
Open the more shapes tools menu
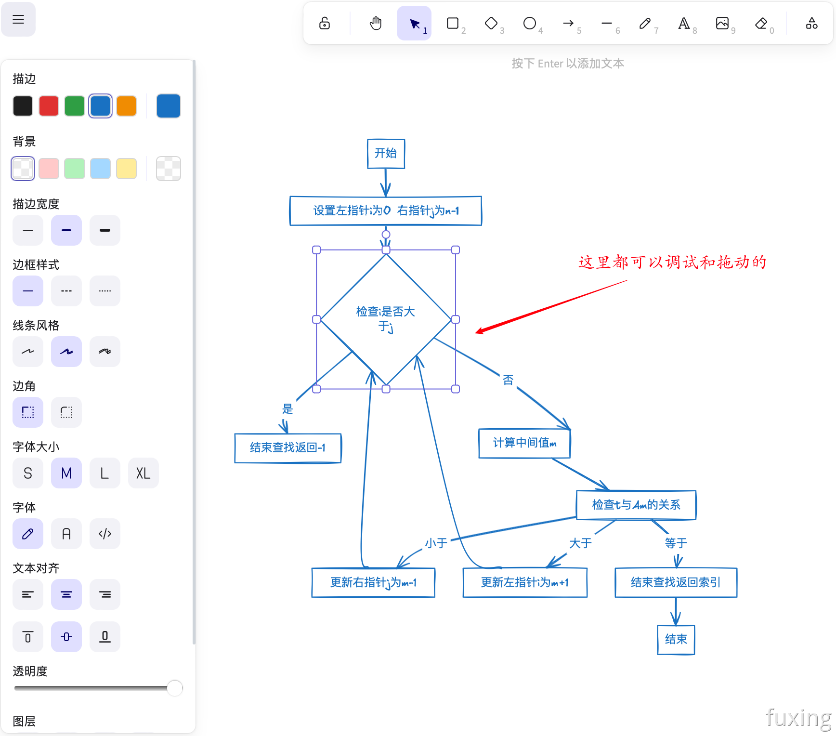812,23
